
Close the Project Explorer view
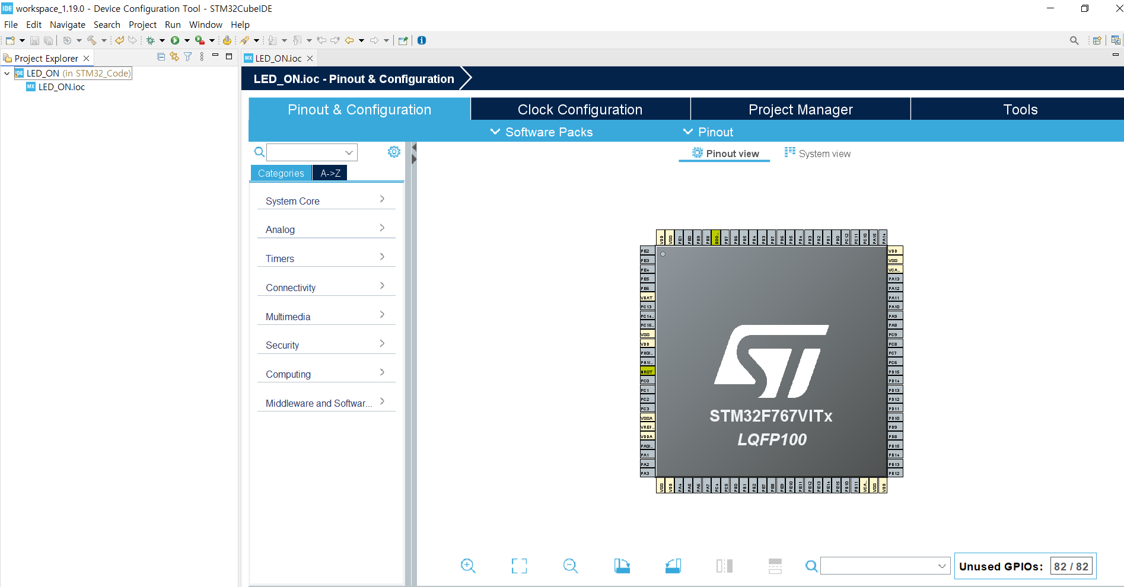(86, 58)
